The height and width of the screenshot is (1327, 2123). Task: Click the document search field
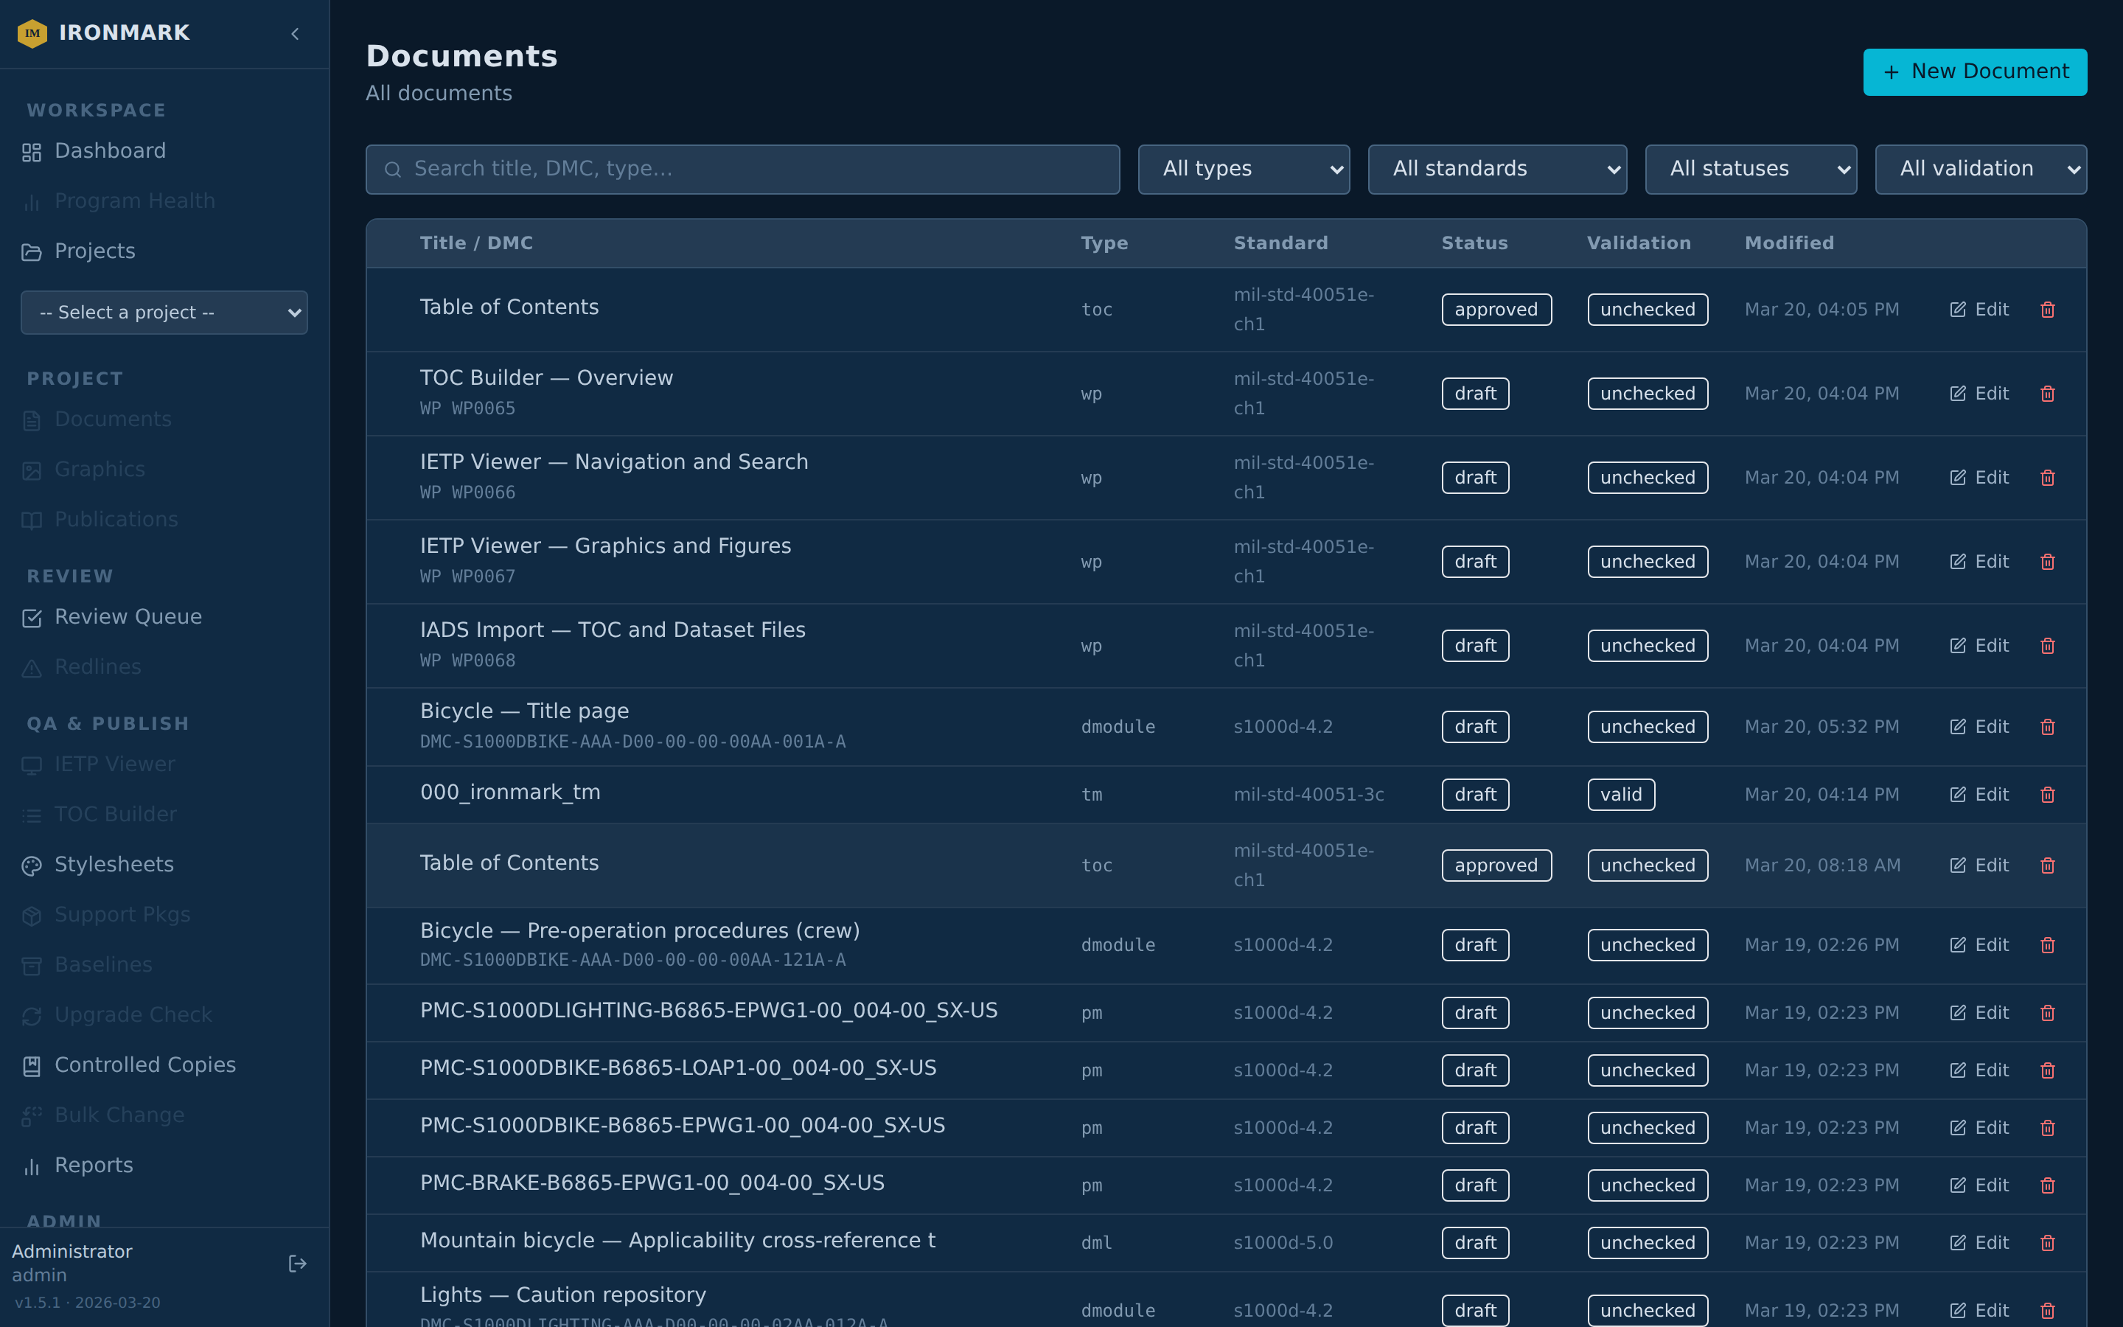[743, 170]
